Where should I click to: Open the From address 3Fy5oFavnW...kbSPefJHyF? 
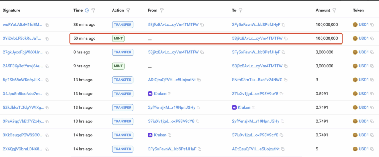coord(172,149)
